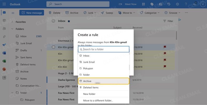Select Move to a different folder option
The image size is (207, 105).
point(98,100)
